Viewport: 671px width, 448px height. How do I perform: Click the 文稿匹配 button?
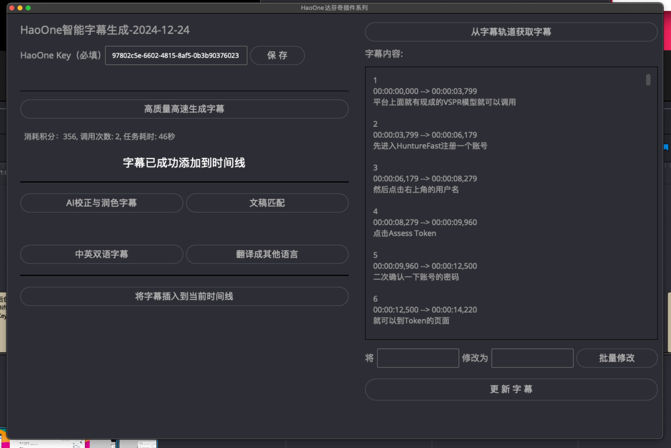267,203
